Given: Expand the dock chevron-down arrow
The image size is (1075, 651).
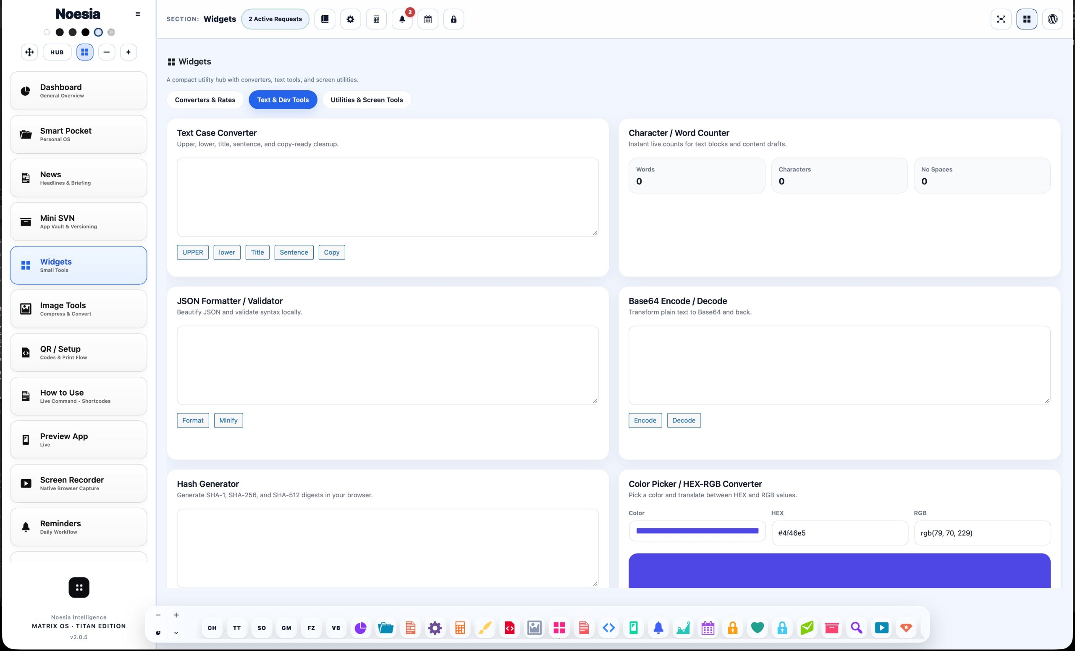Looking at the screenshot, I should [x=176, y=633].
